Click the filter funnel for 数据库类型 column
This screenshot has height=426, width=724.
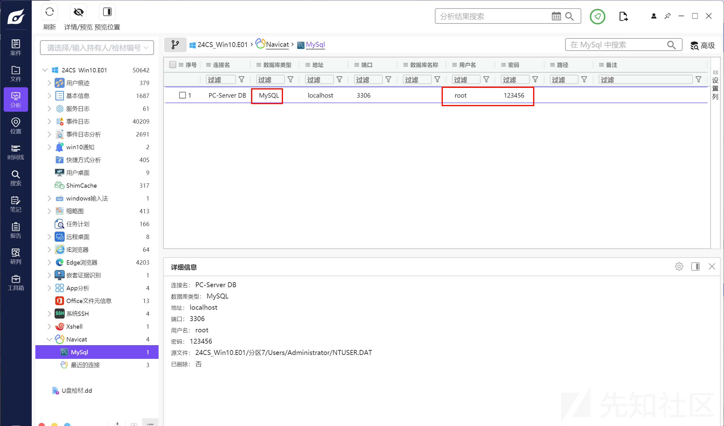(291, 80)
